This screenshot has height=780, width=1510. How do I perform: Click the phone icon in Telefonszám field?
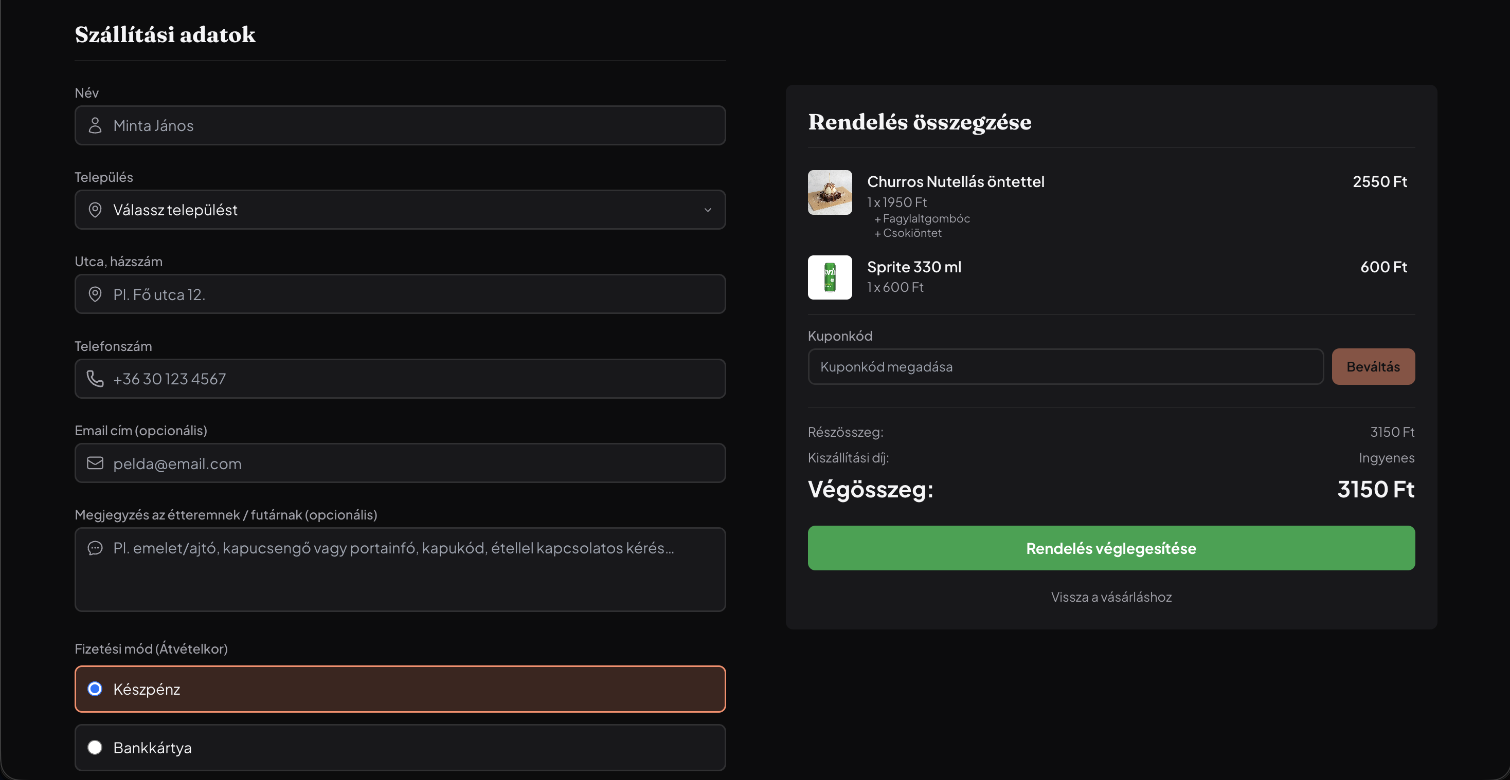[95, 379]
